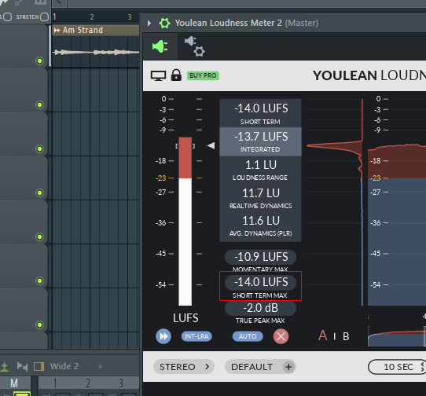This screenshot has width=426, height=396.
Task: Expand the plugin options arrow left of the title
Action: tap(149, 23)
